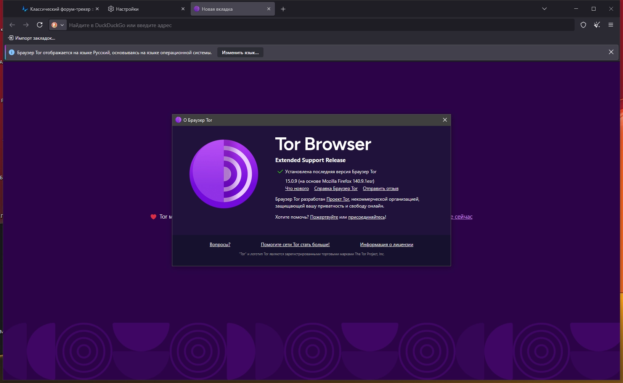Maximize the Tor Browser window
623x383 pixels.
(594, 9)
